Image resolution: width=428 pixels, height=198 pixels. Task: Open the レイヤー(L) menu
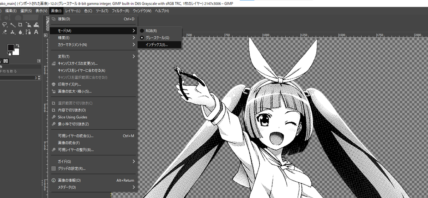pos(73,11)
